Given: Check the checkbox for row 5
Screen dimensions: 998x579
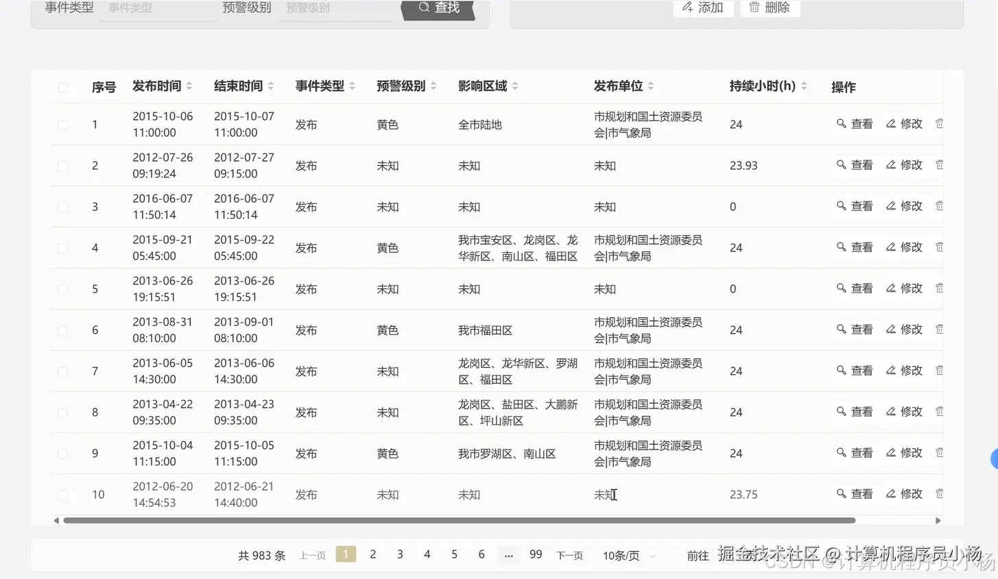Looking at the screenshot, I should (x=62, y=288).
